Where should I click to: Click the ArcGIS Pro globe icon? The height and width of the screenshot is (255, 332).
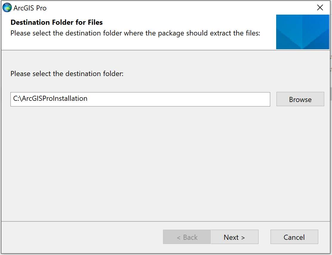click(x=7, y=8)
